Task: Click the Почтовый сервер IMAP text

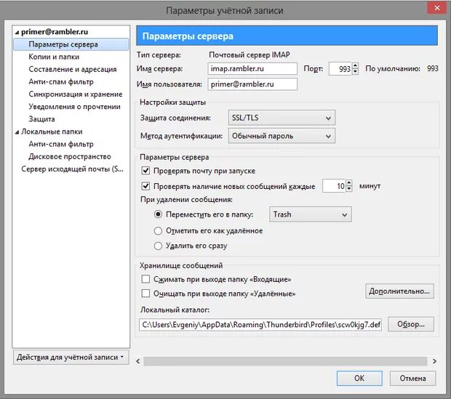Action: pos(250,55)
